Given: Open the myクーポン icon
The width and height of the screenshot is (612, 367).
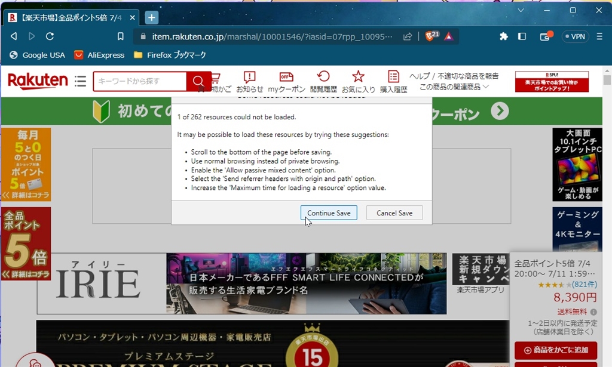Looking at the screenshot, I should 286,82.
